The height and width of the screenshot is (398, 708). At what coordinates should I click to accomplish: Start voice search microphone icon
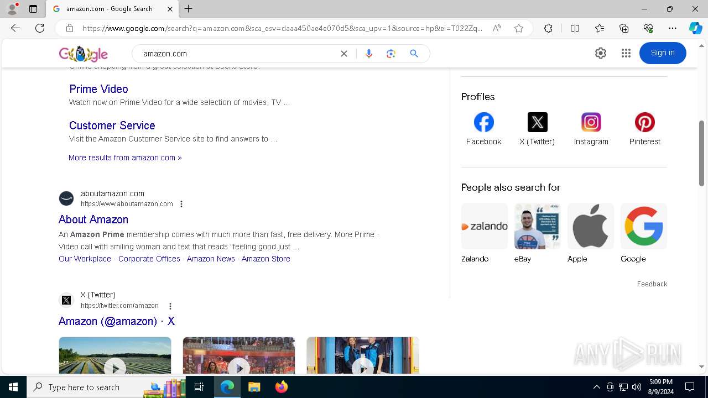click(x=369, y=54)
